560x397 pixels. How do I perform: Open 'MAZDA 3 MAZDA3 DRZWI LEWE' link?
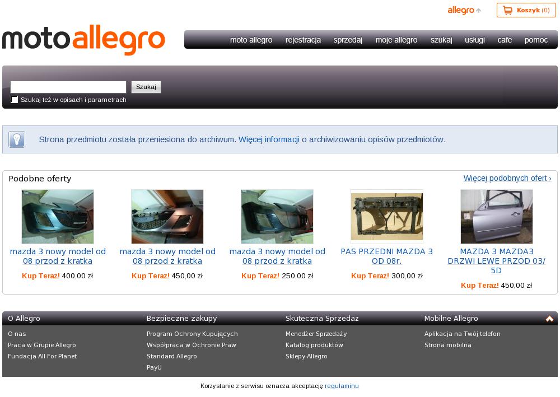pyautogui.click(x=496, y=261)
